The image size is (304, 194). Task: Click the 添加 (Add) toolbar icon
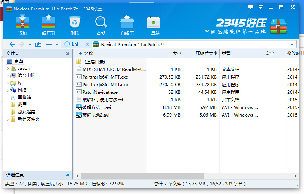pyautogui.click(x=23, y=25)
